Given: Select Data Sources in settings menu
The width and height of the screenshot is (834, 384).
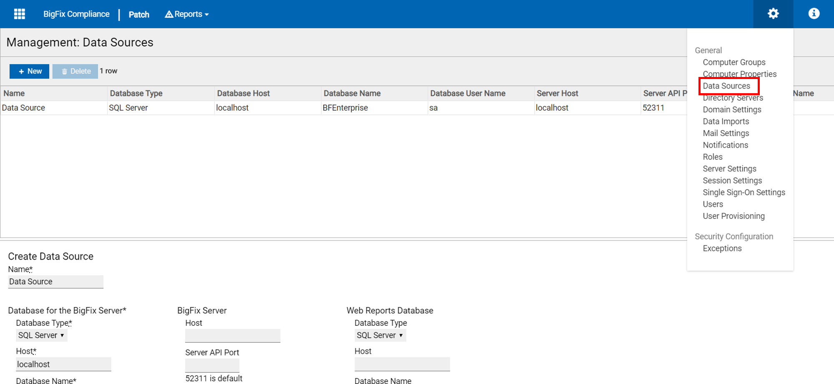Looking at the screenshot, I should tap(726, 86).
